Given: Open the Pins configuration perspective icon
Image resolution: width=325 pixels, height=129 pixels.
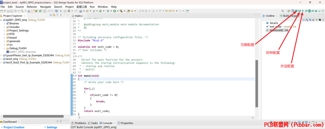Looking at the screenshot, I should click(x=296, y=11).
